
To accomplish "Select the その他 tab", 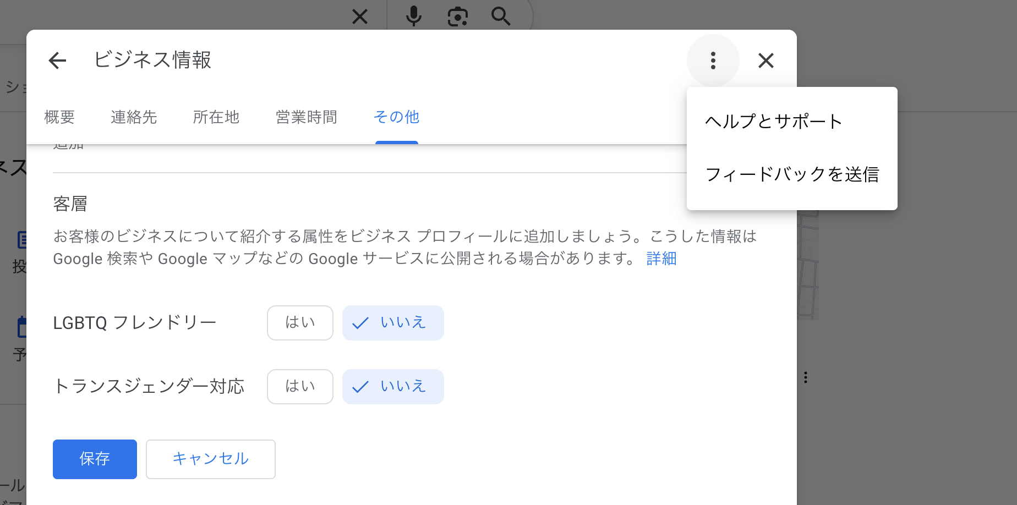I will tap(396, 117).
